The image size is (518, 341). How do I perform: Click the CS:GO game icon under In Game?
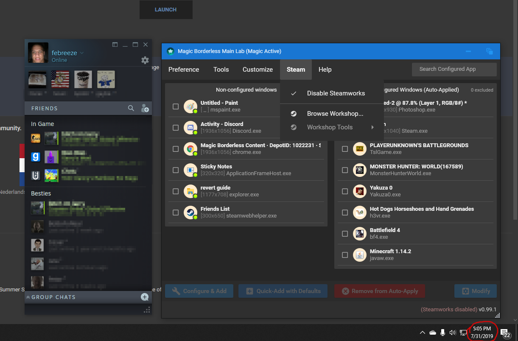36,138
